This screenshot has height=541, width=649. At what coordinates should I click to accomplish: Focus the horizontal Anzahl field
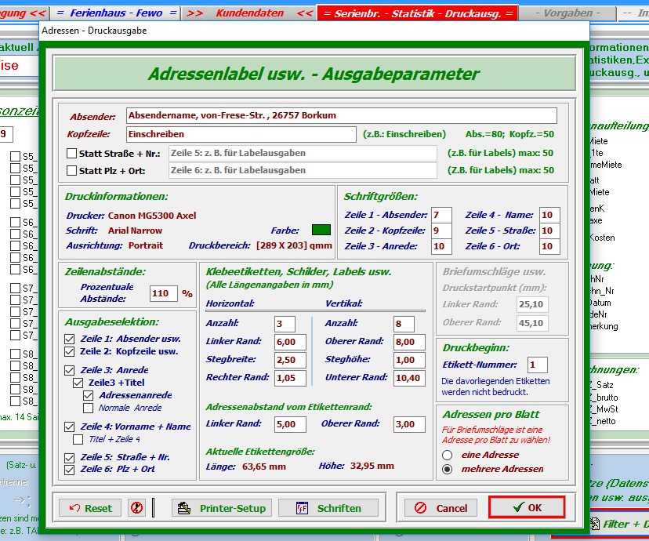[285, 324]
